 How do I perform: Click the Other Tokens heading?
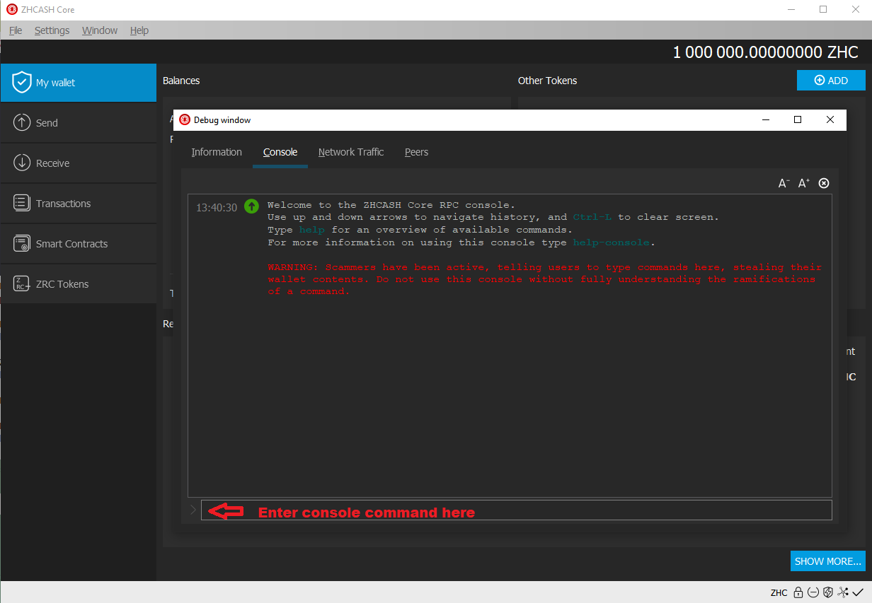point(547,81)
